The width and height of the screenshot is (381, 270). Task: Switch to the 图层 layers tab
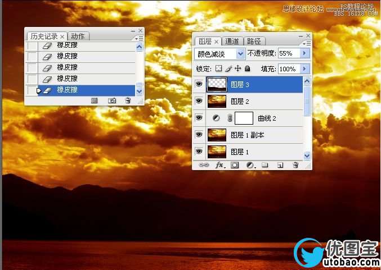pos(205,42)
